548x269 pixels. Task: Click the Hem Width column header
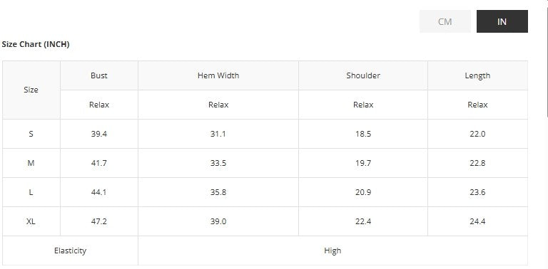(x=218, y=75)
